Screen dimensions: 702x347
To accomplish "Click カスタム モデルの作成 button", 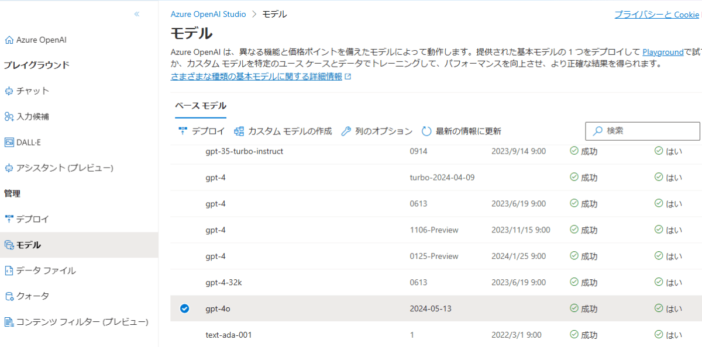I will [x=283, y=131].
